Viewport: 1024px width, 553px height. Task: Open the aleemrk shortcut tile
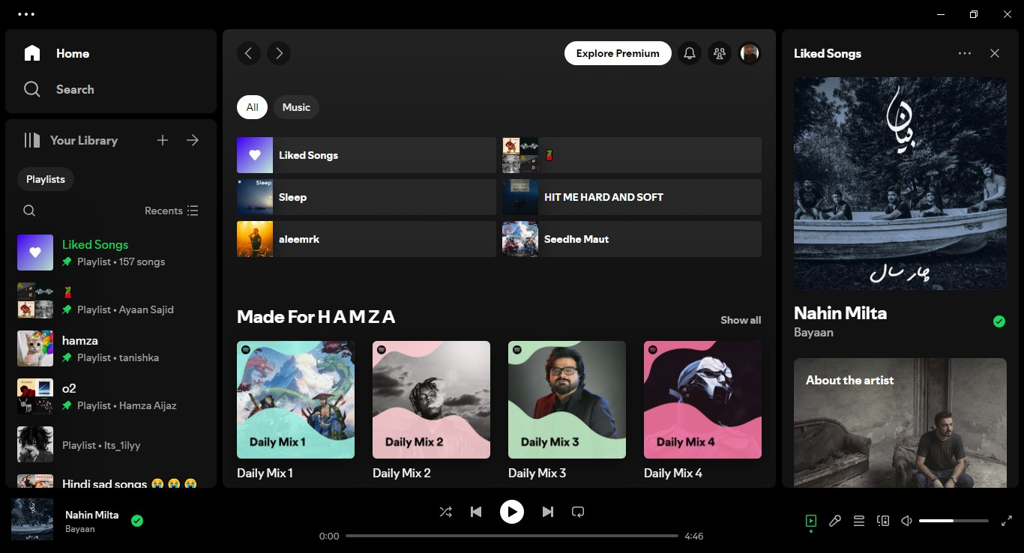(x=367, y=239)
